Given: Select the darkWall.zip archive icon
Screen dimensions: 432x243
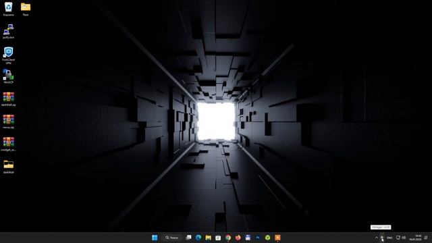Looking at the screenshot, I should [x=9, y=99].
